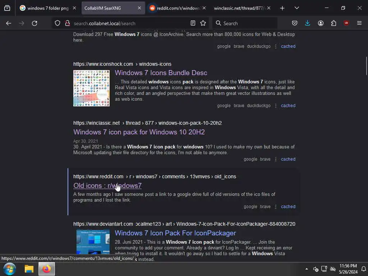Screen dimensions: 368x276
Task: Open cached version of winclassic result
Action: (288, 159)
